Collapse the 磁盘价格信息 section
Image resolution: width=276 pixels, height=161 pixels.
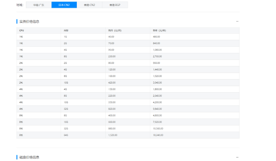(237, 157)
